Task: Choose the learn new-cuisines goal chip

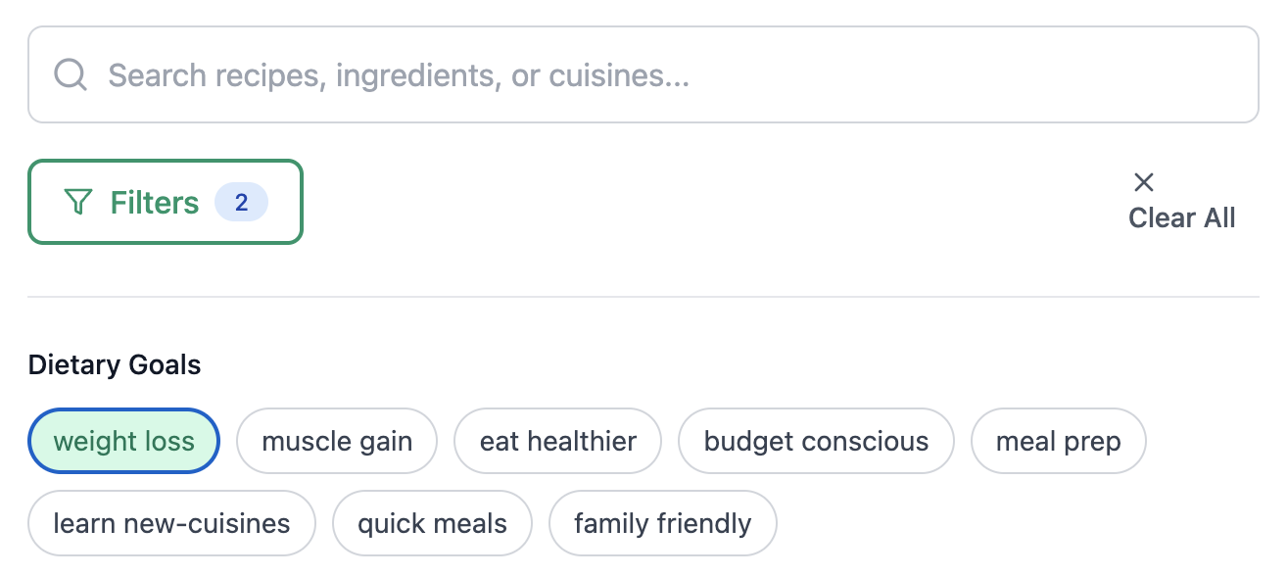Action: (x=171, y=524)
